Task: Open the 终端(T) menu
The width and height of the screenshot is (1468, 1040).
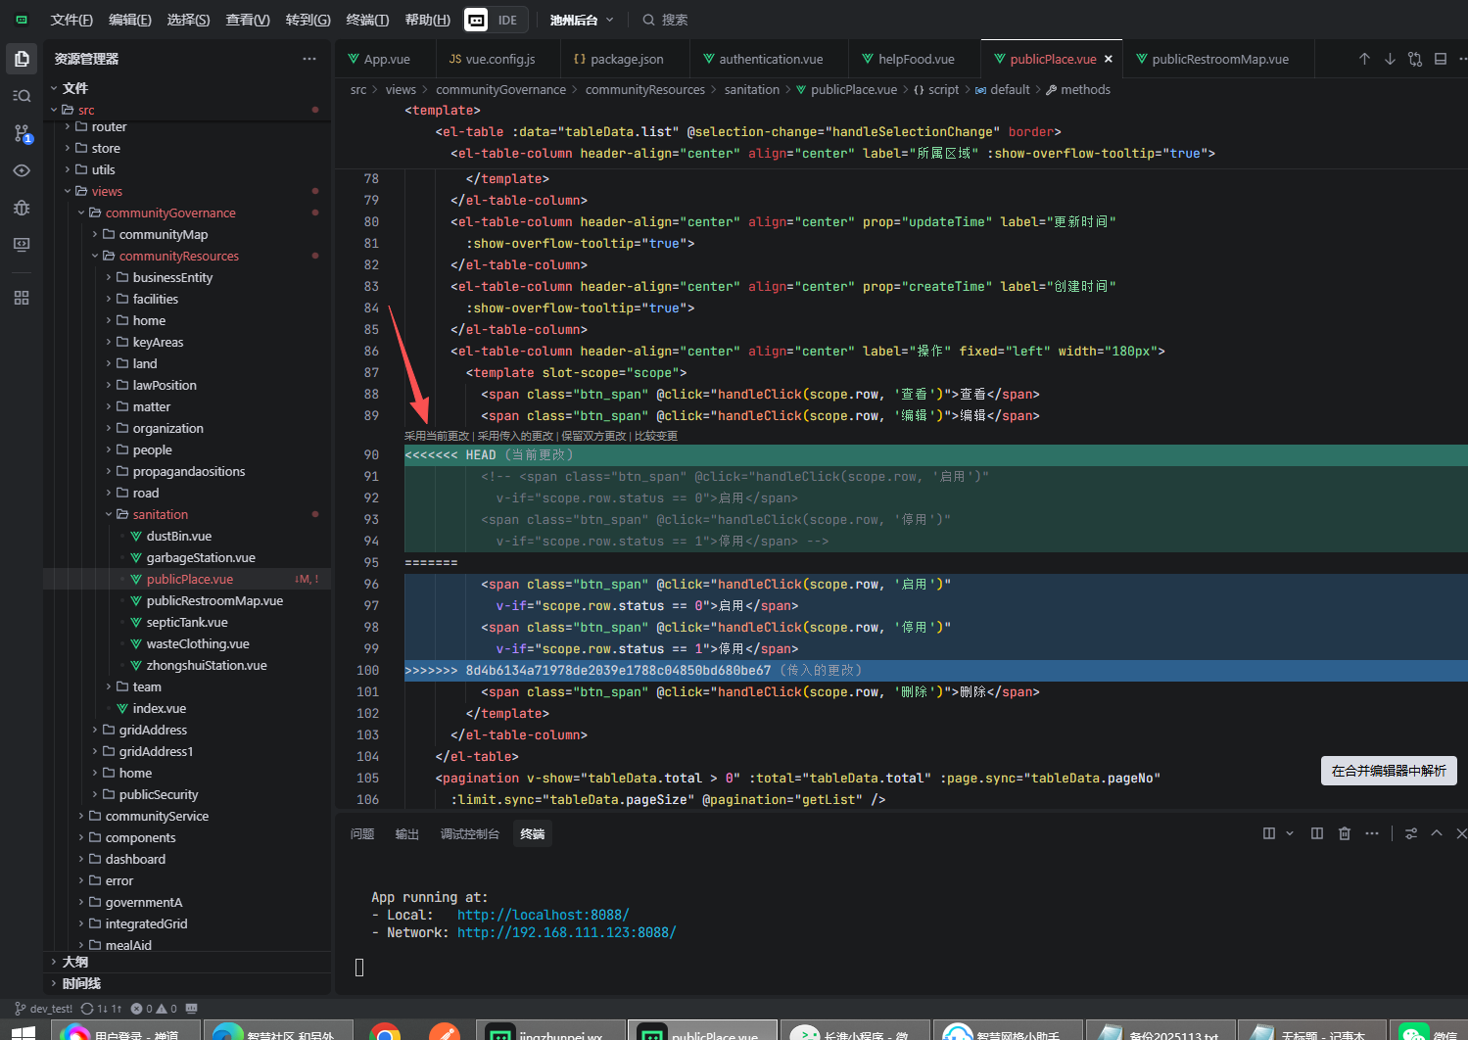Action: coord(367,20)
